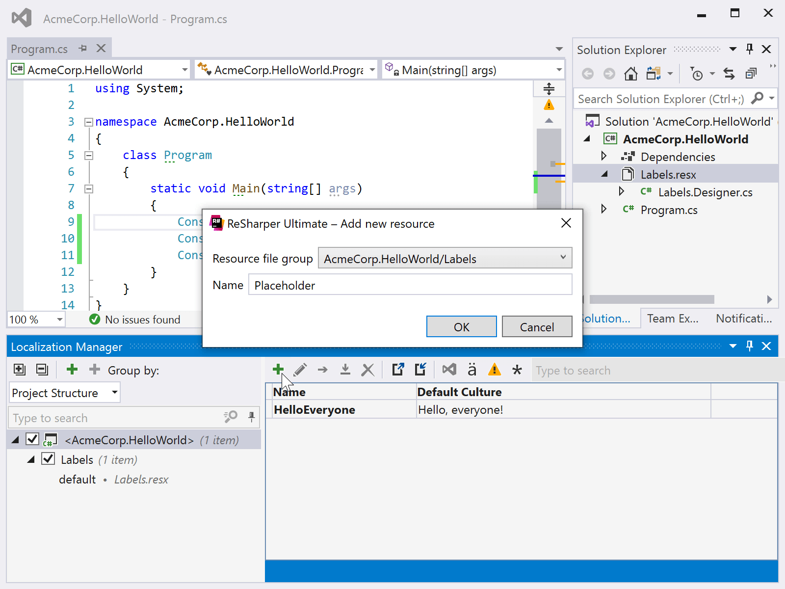Screen dimensions: 785x589
Task: Click the split editor icon above the scrollbar
Action: click(549, 89)
